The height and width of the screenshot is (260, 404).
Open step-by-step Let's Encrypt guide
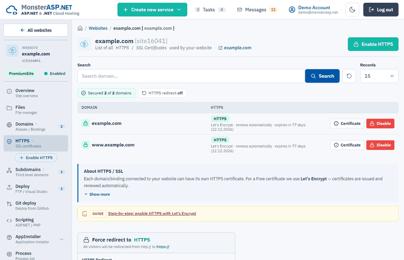pos(152,214)
